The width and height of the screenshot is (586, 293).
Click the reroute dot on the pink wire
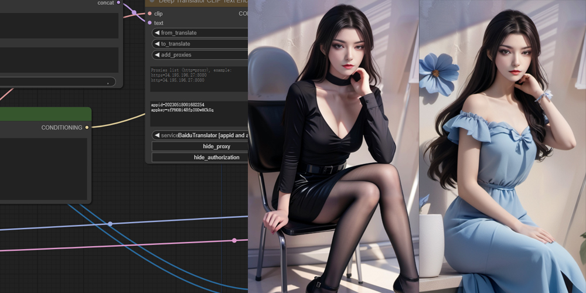234,240
